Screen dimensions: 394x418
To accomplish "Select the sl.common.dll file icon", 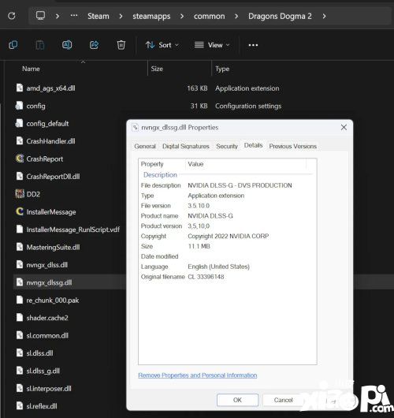I will click(x=20, y=335).
